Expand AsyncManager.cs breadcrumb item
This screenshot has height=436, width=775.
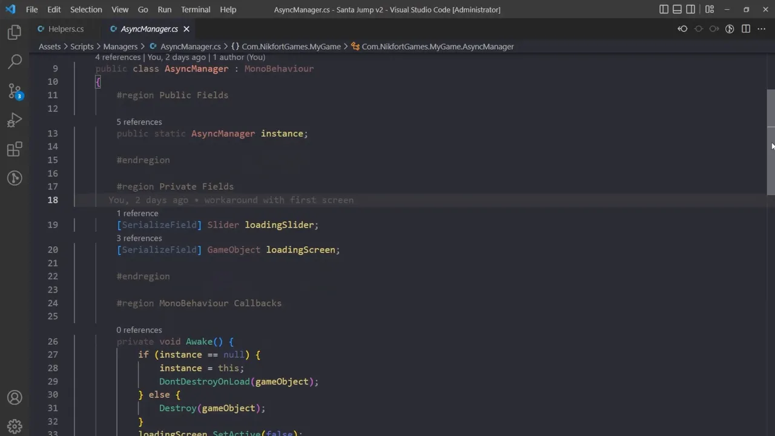(190, 47)
